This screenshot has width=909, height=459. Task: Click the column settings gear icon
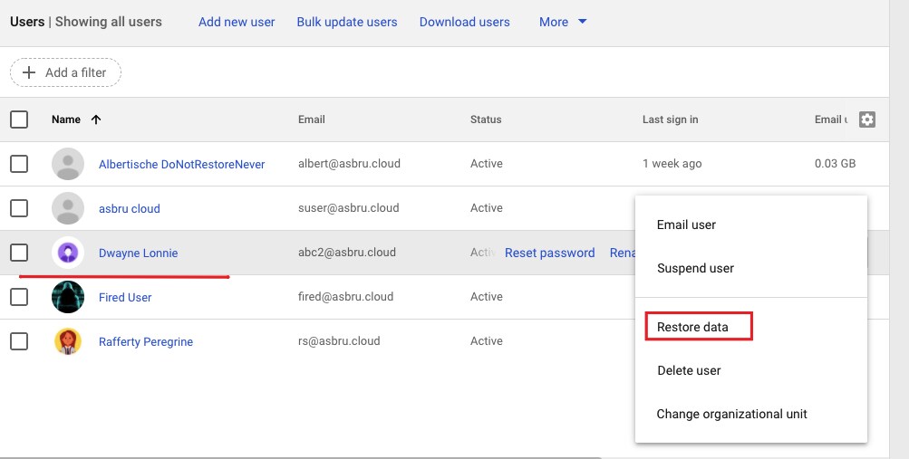[x=867, y=120]
